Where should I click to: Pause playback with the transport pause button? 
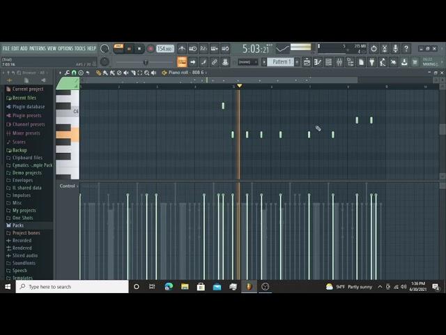129,49
